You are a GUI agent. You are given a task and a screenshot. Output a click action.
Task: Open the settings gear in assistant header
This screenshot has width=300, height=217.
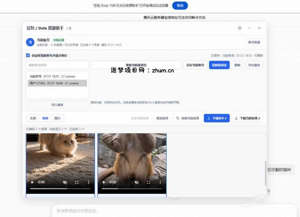coord(240,28)
